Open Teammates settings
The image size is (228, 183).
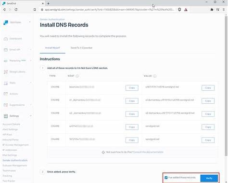[9, 170]
